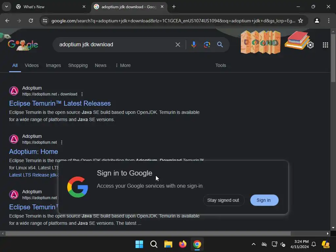Search by image with the Lens icon
The height and width of the screenshot is (252, 336).
(x=207, y=45)
